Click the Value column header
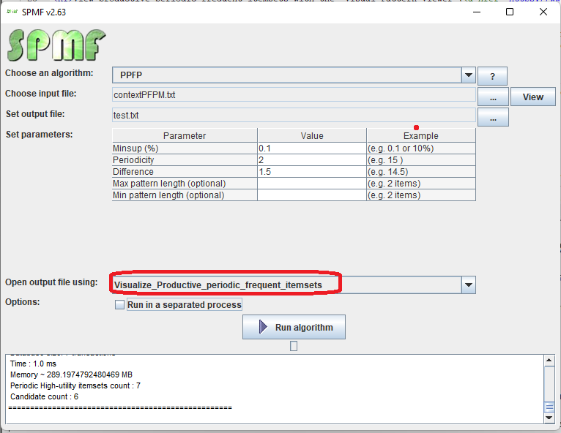 (311, 135)
